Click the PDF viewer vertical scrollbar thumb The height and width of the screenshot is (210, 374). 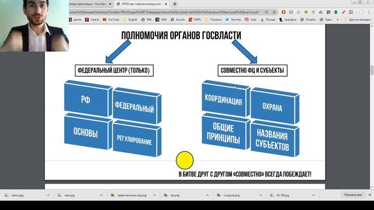coord(372,71)
